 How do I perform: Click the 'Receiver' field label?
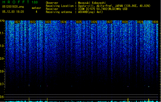(x=52, y=9)
